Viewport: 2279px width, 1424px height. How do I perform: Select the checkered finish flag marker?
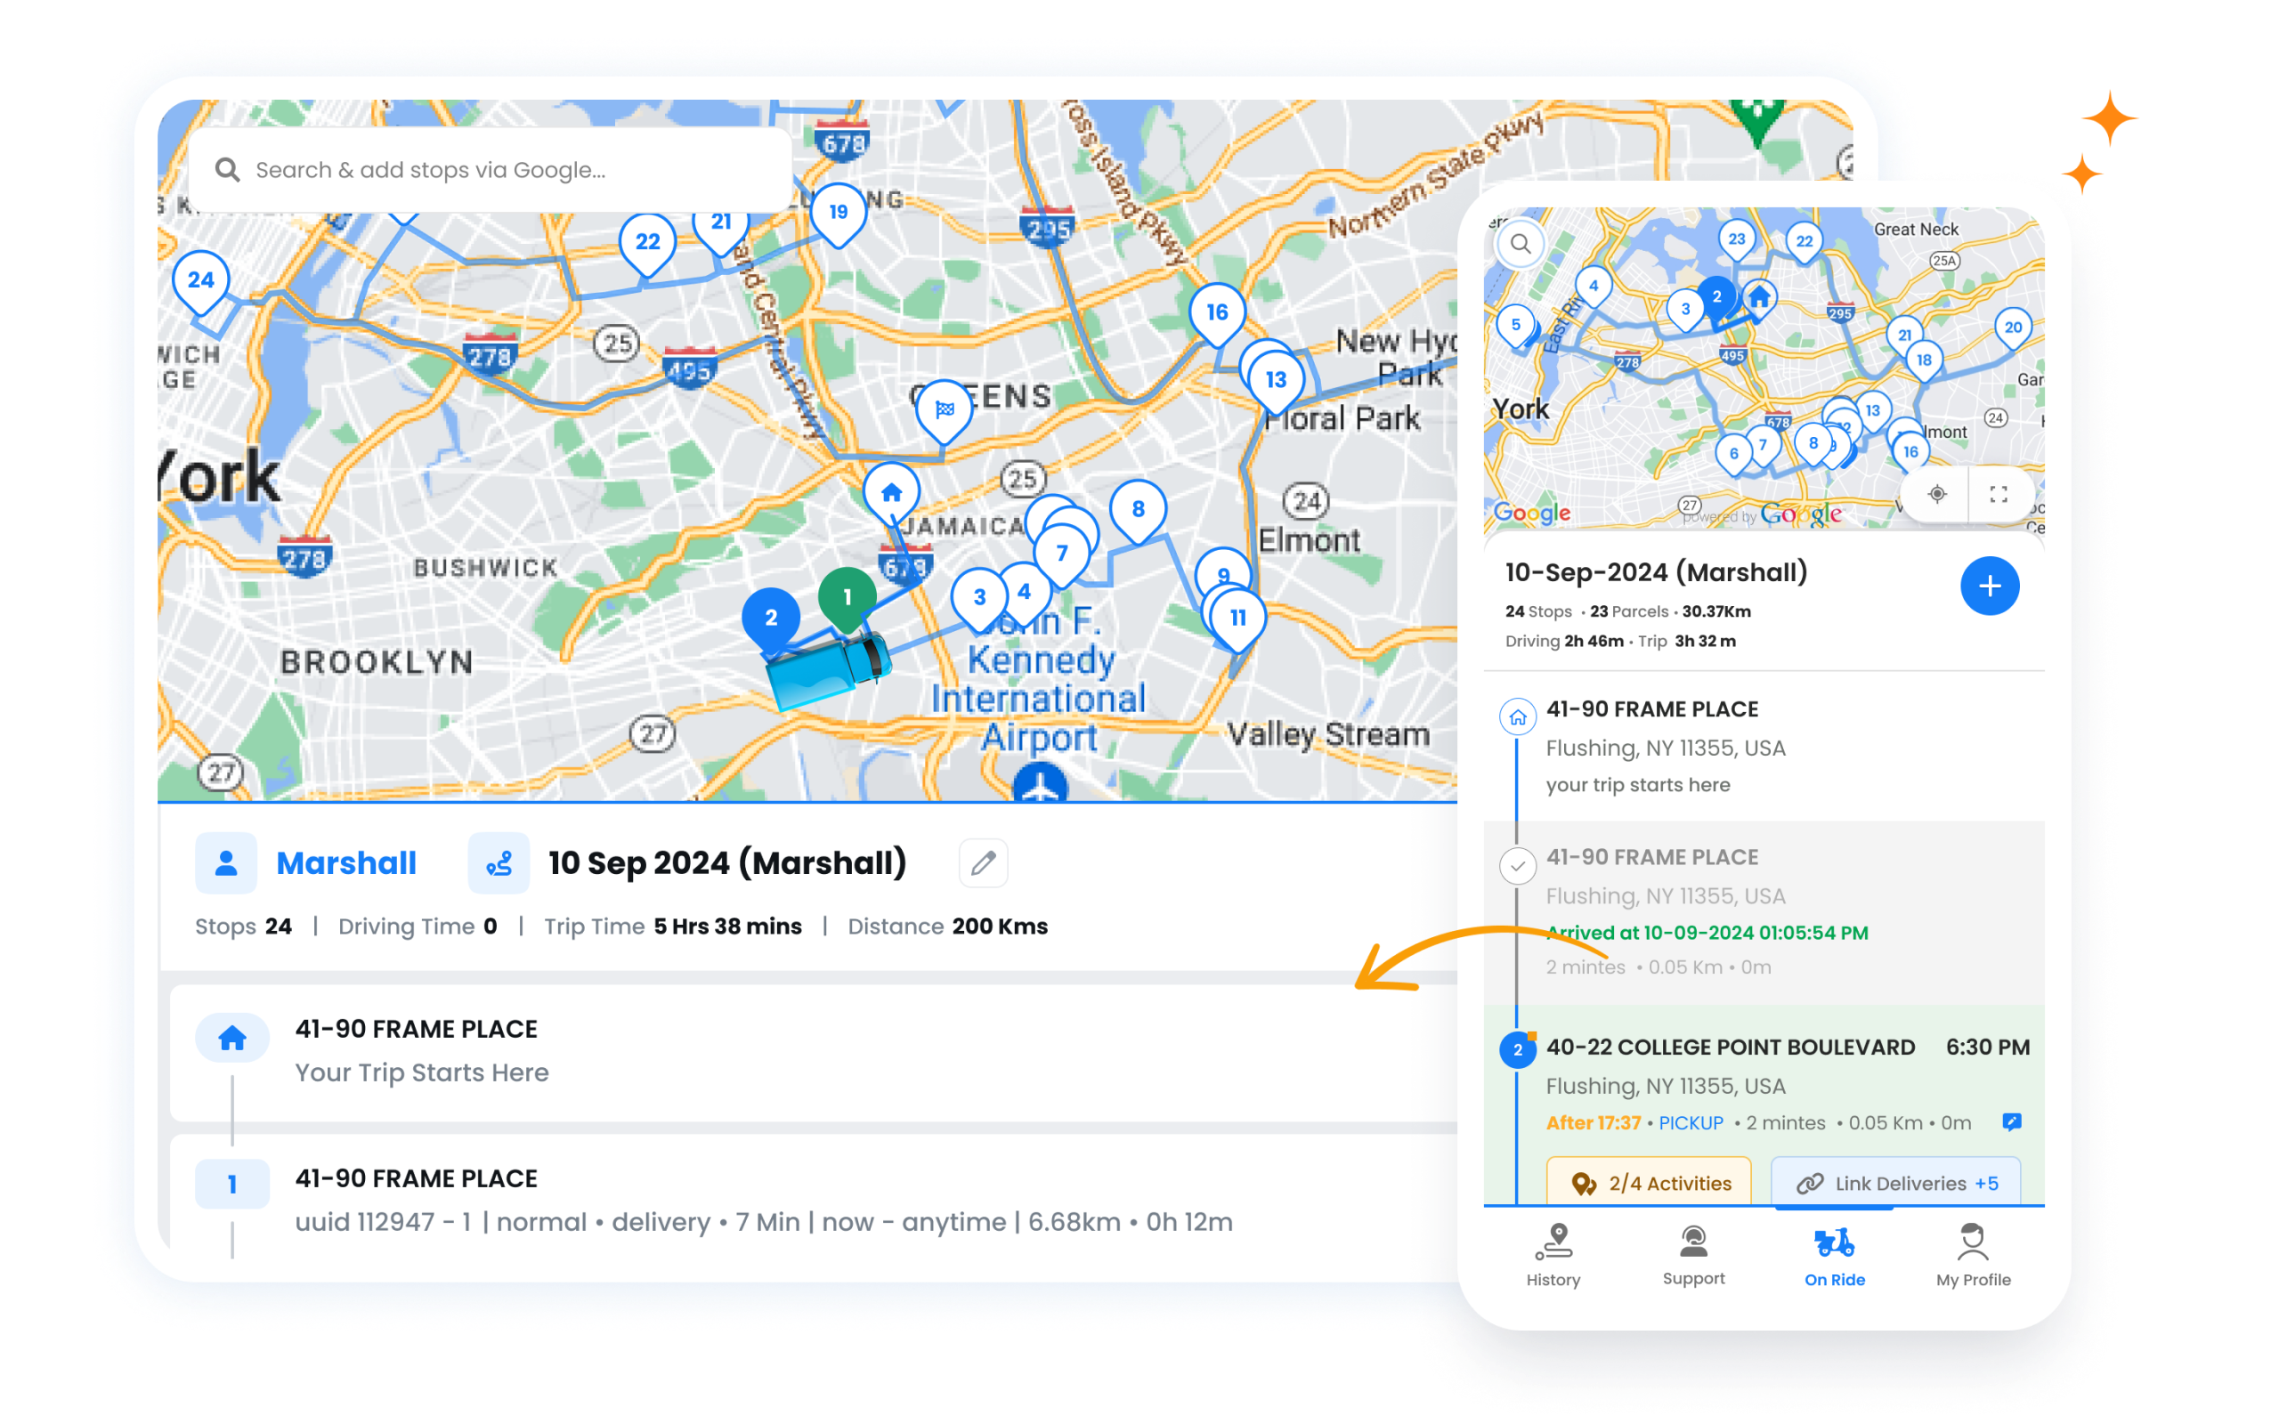[945, 409]
